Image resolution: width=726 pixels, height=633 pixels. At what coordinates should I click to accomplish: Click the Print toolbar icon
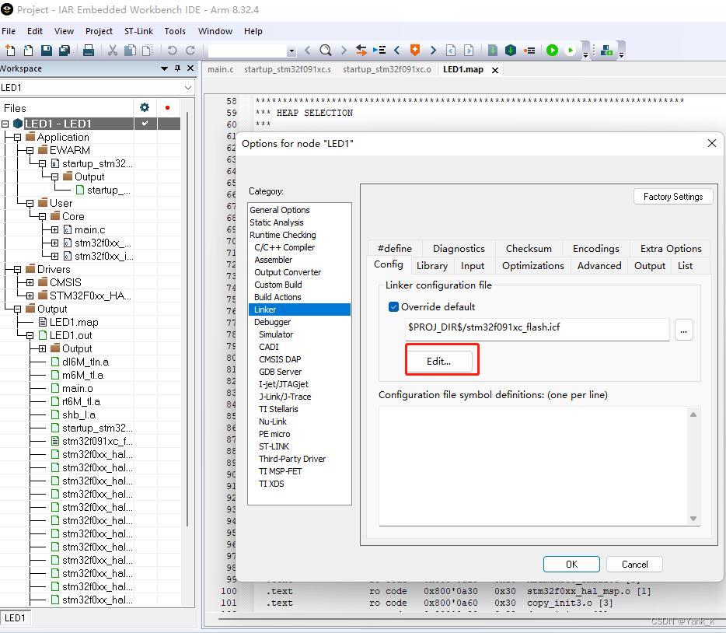pos(89,50)
